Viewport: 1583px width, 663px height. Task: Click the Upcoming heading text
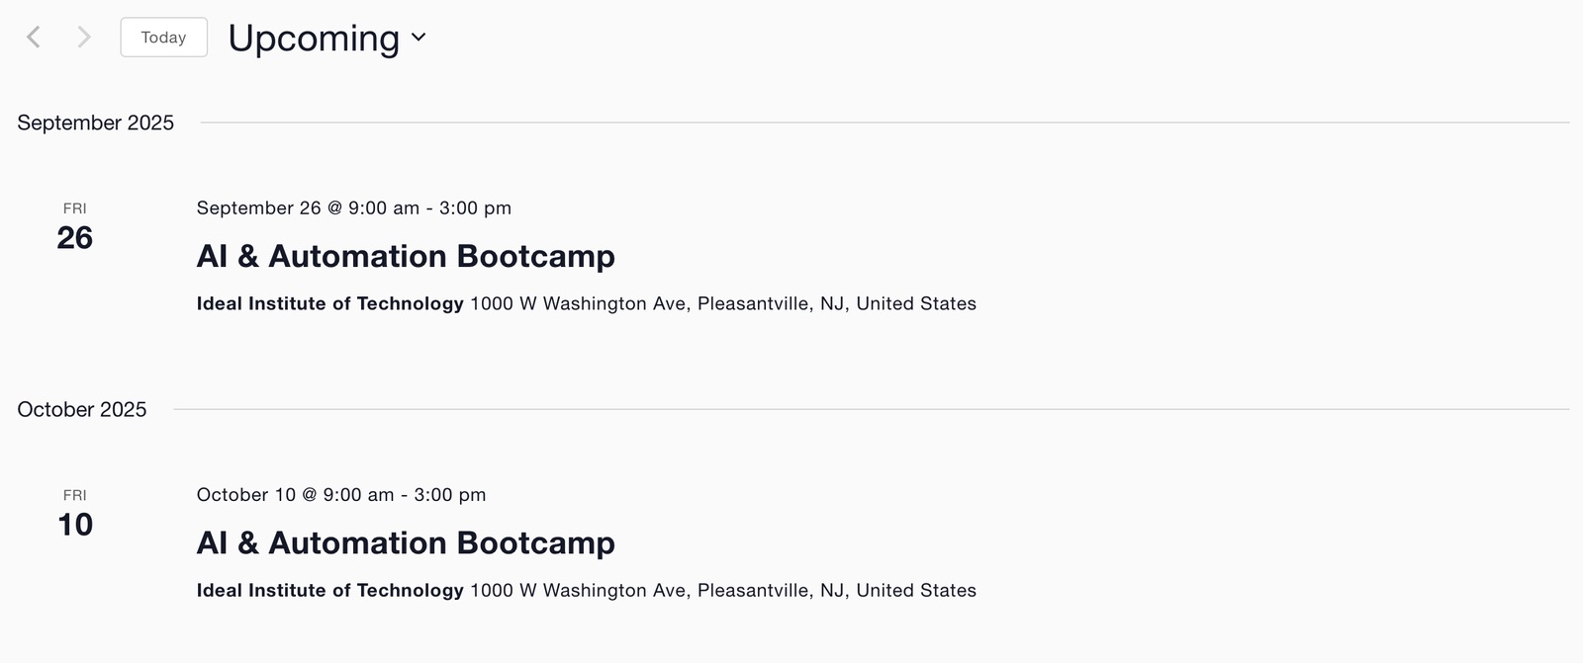[314, 39]
